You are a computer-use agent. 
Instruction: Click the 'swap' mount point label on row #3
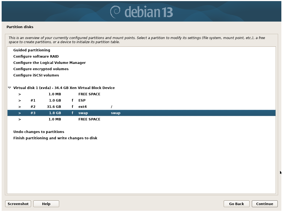[116, 113]
